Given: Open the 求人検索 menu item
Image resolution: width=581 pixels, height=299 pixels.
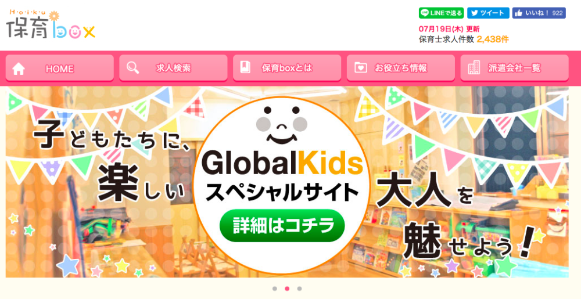Looking at the screenshot, I should pos(173,68).
